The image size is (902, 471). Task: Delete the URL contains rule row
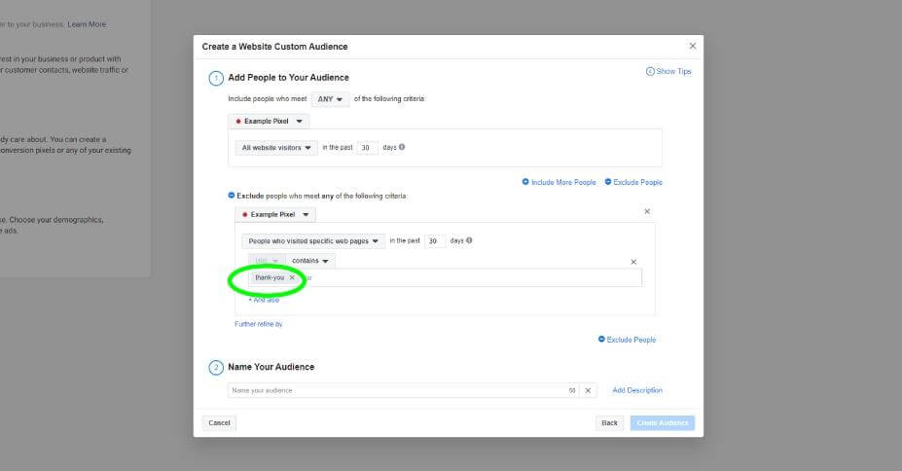pos(633,262)
